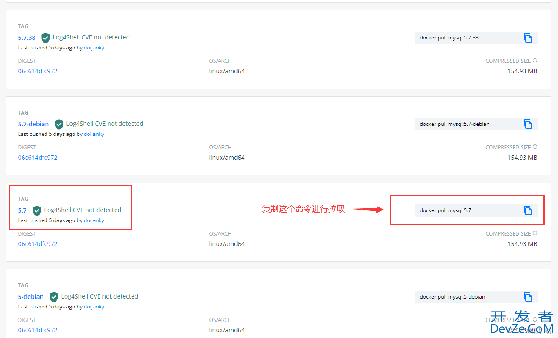The image size is (558, 338).
Task: Click 154.93 MB size in the 5.7-debian card
Action: click(x=522, y=158)
